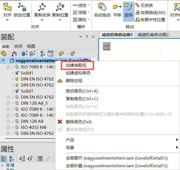Screen dimensions: 180x170
Task: Select the 锁定位置 lock position tool
Action: tap(22, 10)
